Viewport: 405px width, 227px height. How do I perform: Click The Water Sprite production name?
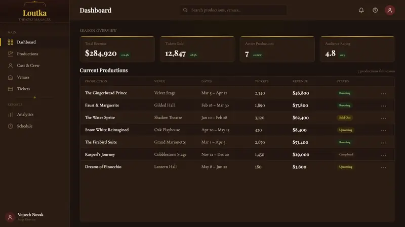pyautogui.click(x=100, y=118)
